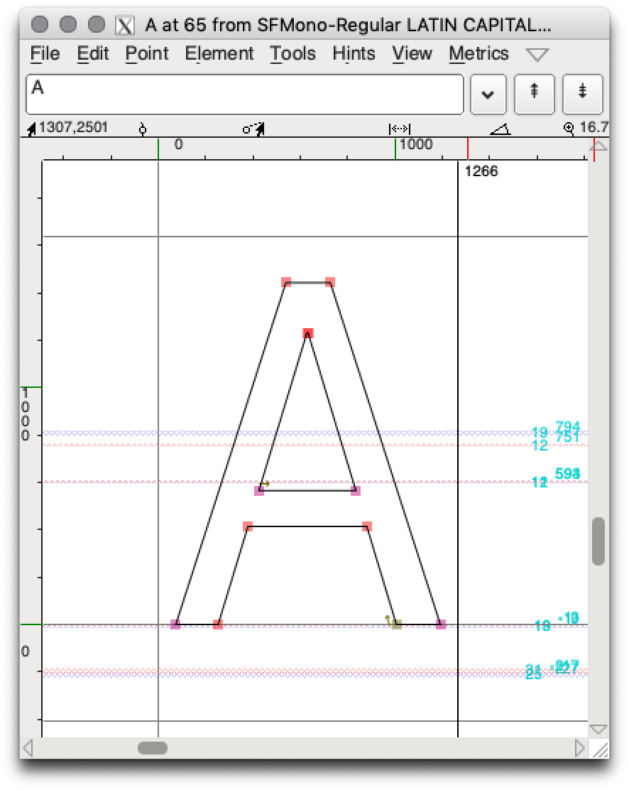Click the horizontal scrollbar thumb

pos(153,747)
